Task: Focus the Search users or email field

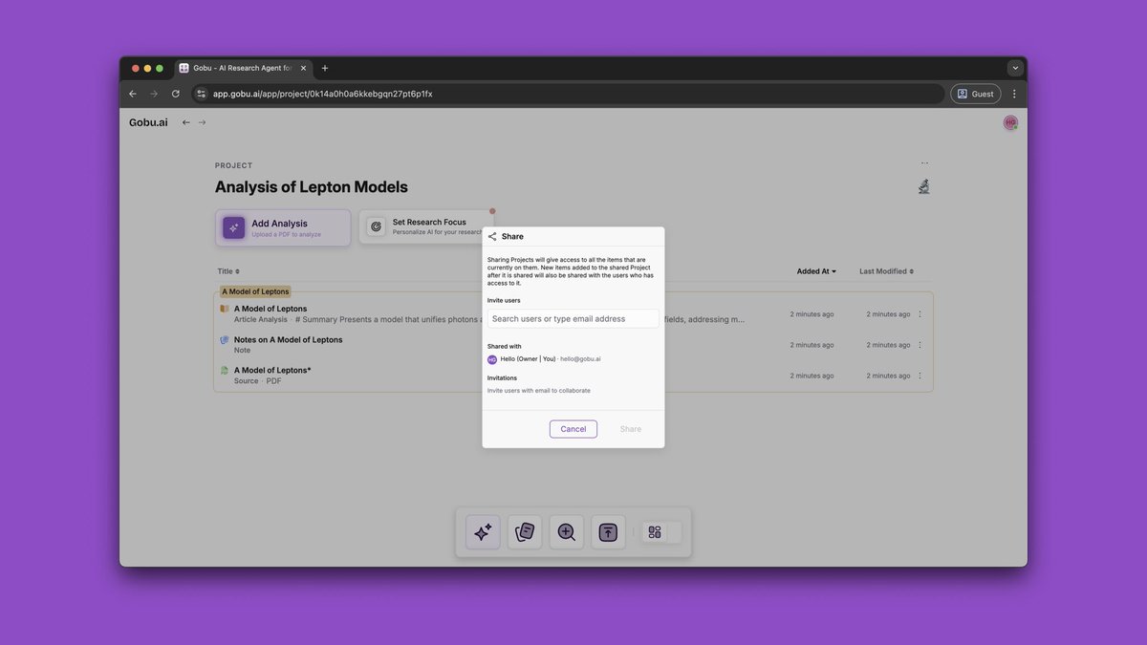Action: point(573,318)
